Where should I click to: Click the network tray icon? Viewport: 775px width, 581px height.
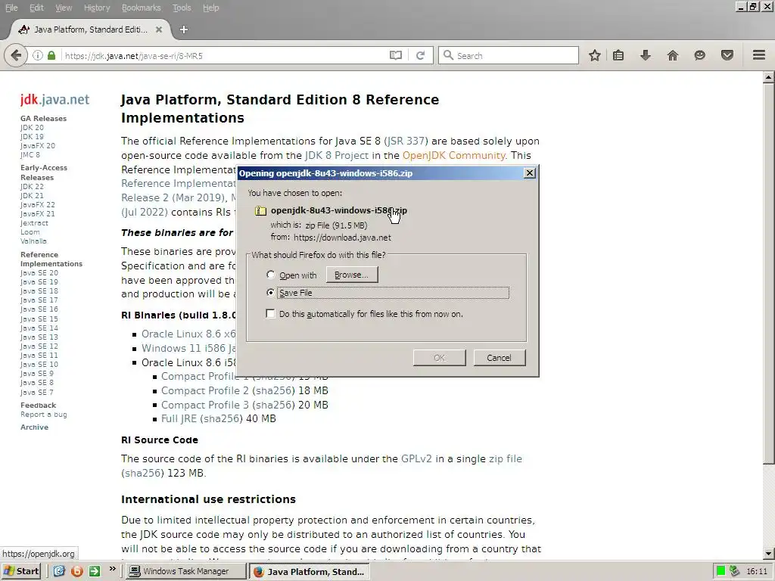coord(734,571)
